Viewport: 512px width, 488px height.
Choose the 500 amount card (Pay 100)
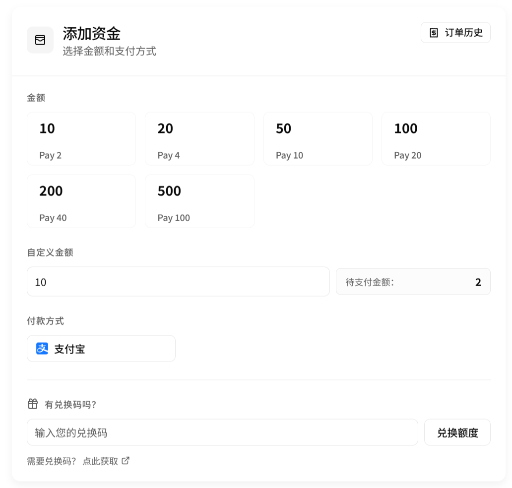[x=199, y=201]
